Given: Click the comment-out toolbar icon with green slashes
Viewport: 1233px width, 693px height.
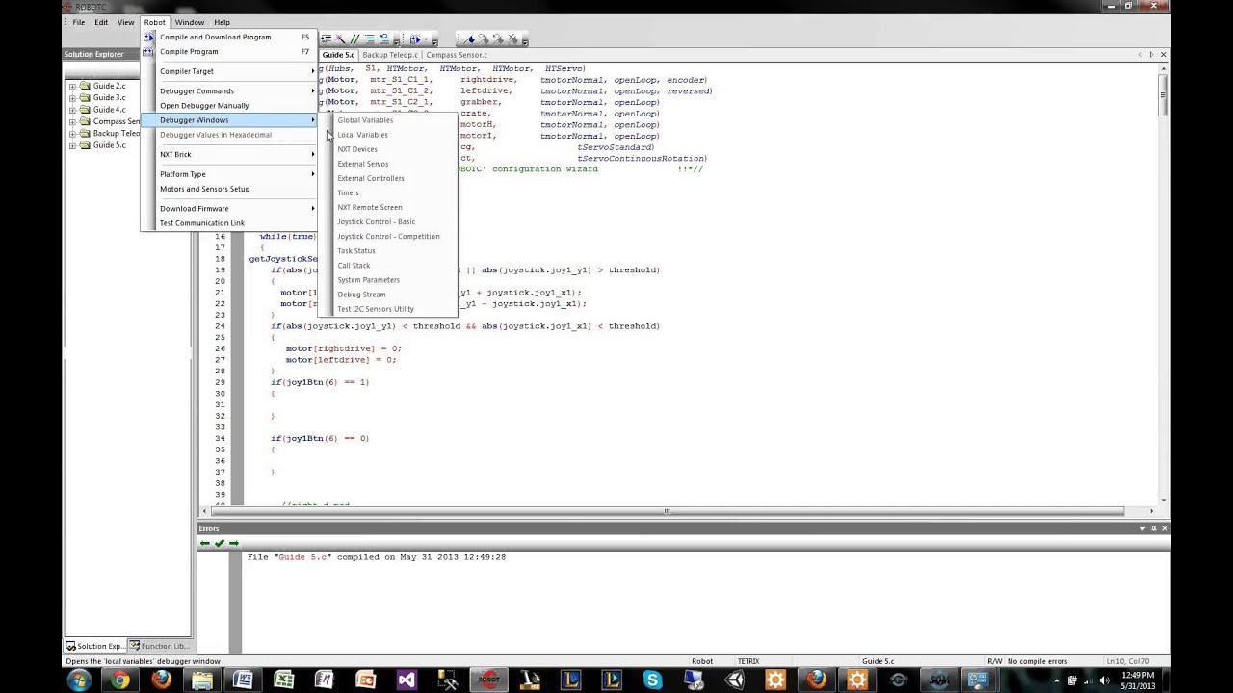Looking at the screenshot, I should pos(354,39).
